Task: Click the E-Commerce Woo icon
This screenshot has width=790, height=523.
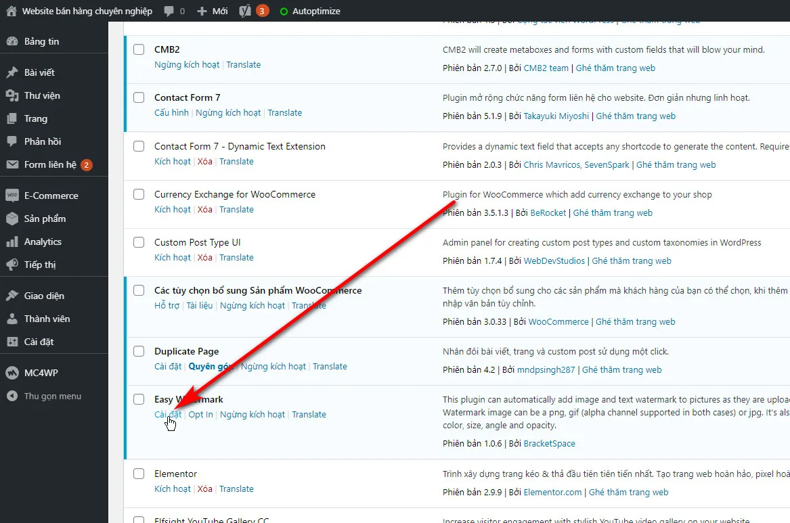Action: click(x=12, y=196)
